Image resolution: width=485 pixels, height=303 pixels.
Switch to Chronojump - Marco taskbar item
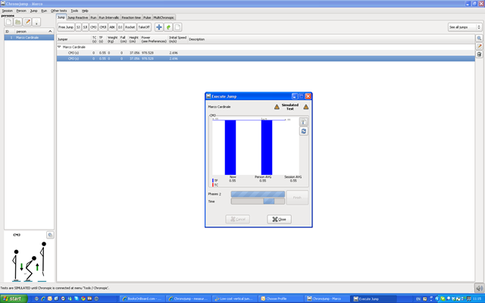click(327, 298)
